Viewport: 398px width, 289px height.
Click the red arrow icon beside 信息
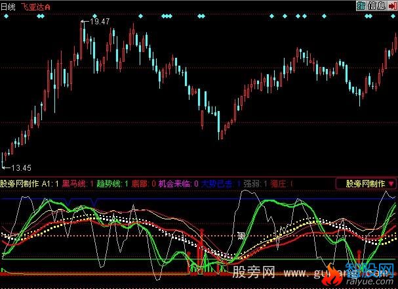[x=391, y=5]
